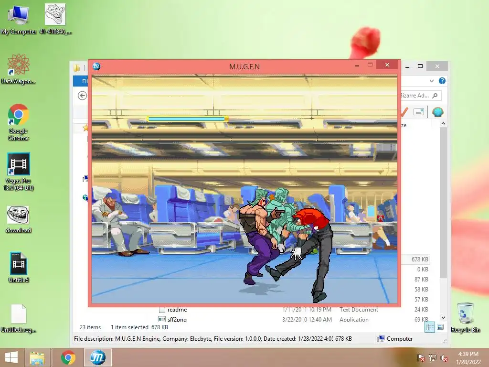Switch to the M.U.G.E.N taskbar button
This screenshot has height=367, width=489.
[97, 357]
